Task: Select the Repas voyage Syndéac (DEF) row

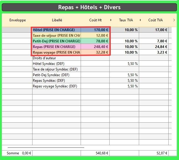Action: tap(56, 86)
